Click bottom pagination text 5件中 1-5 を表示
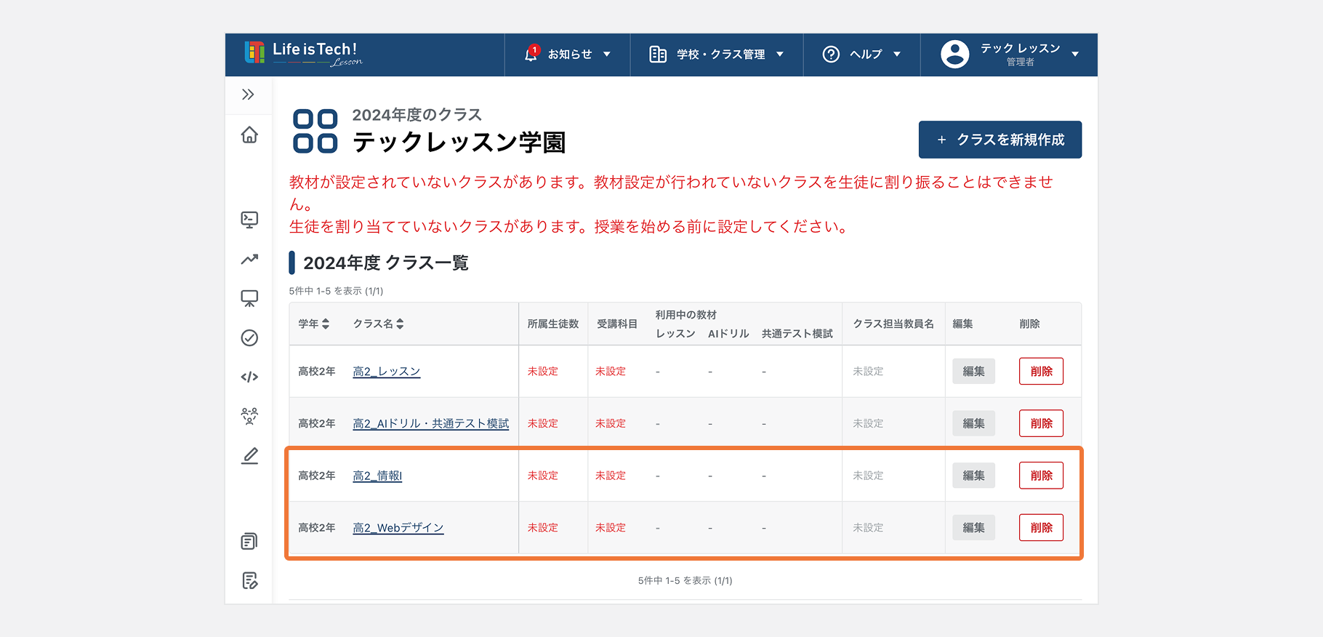This screenshot has height=637, width=1323. [x=685, y=581]
